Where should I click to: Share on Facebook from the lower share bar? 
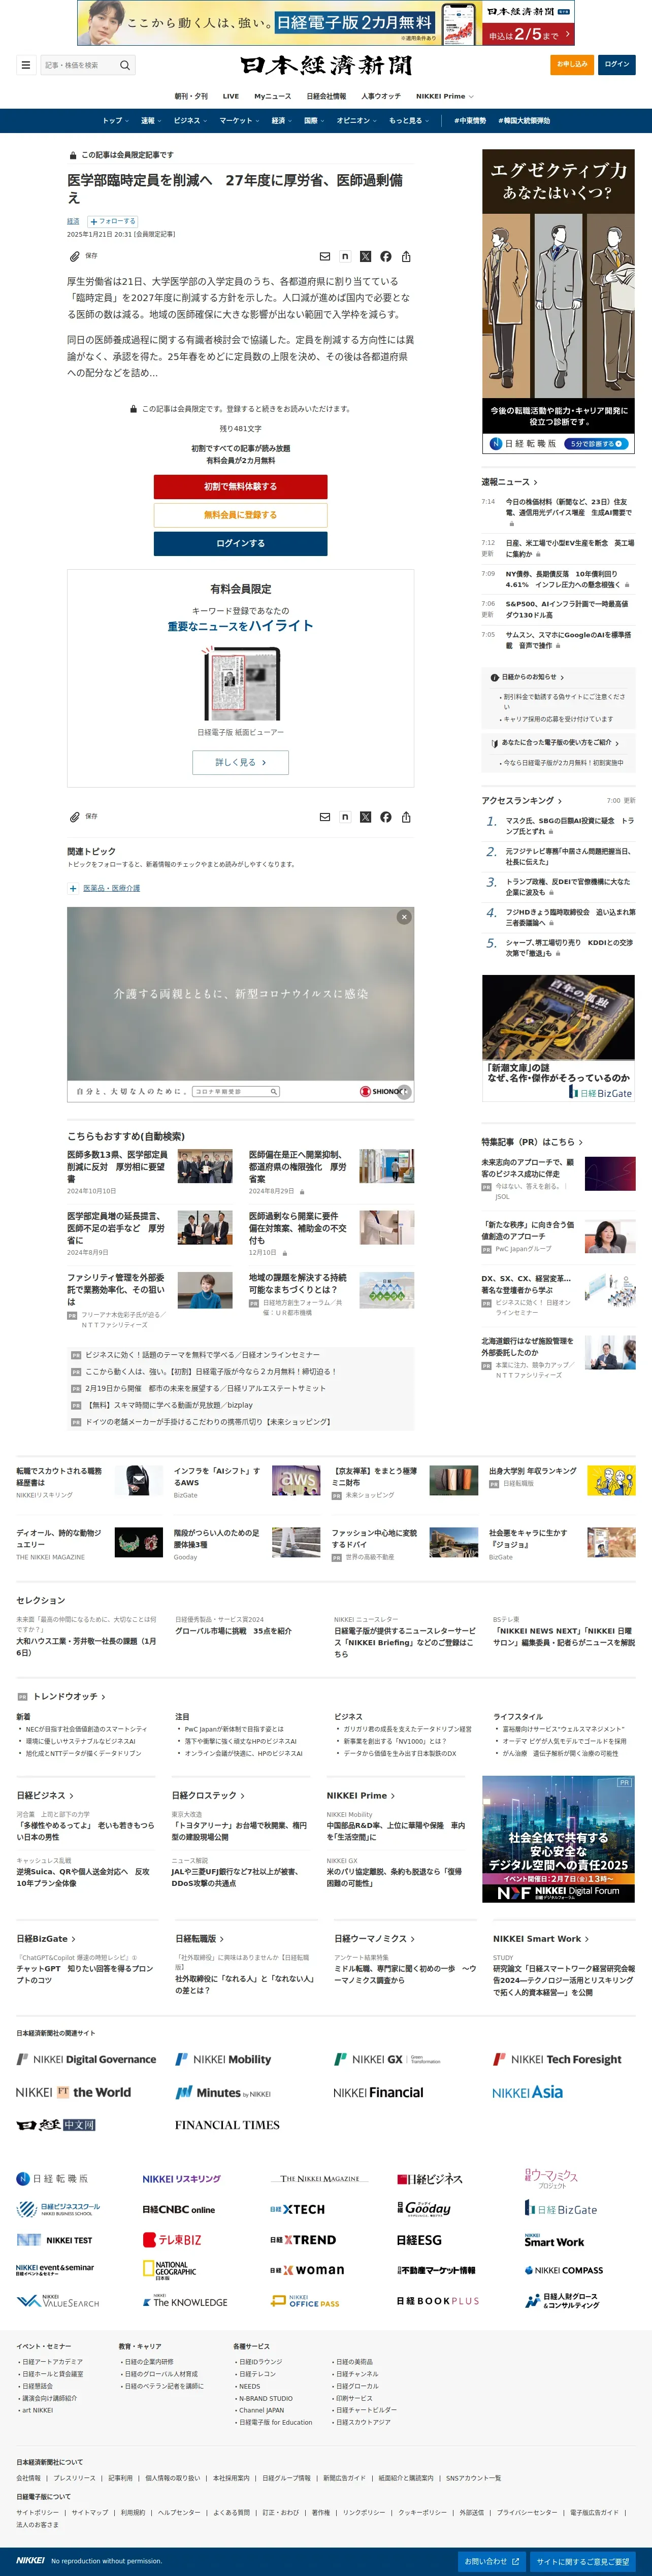pyautogui.click(x=386, y=816)
